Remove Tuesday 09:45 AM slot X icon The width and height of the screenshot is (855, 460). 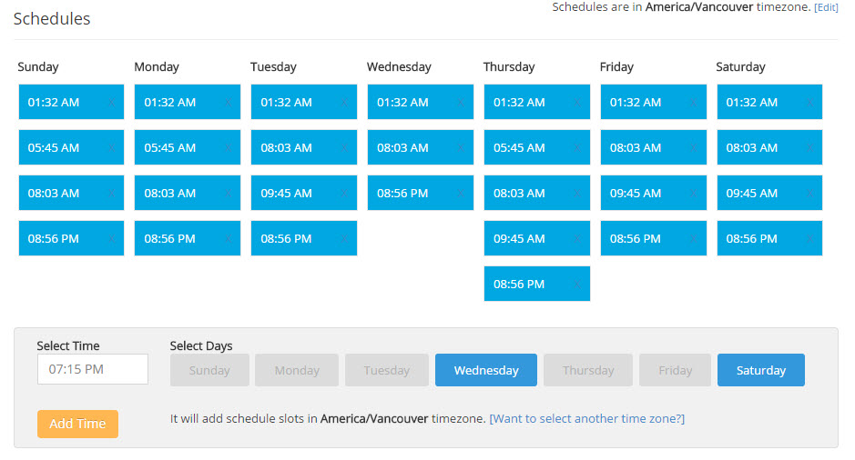click(x=343, y=194)
